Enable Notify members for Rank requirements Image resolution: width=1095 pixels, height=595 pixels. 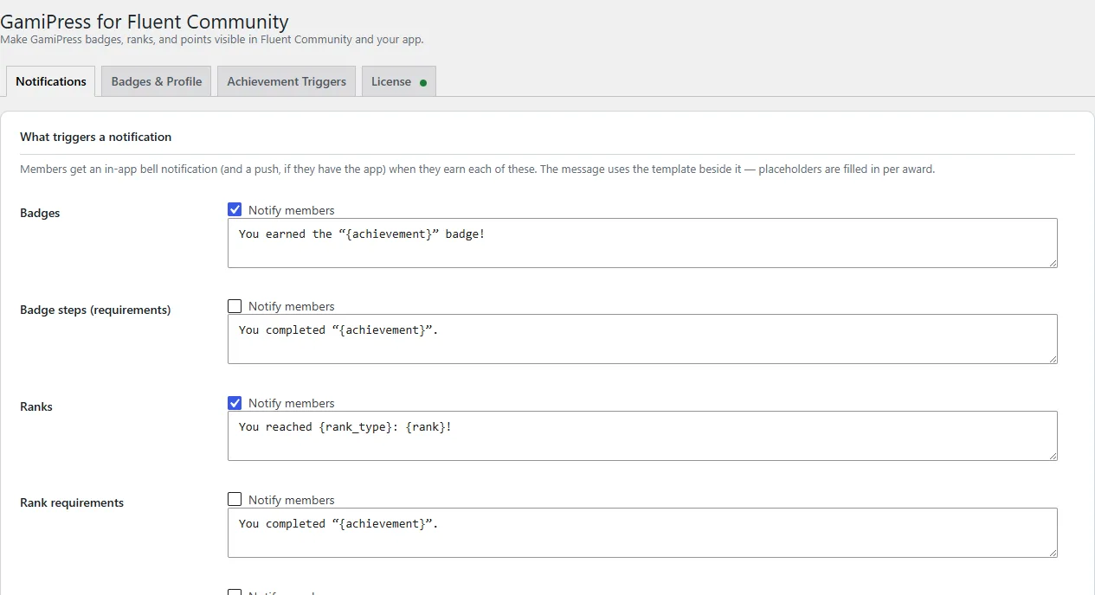point(235,499)
